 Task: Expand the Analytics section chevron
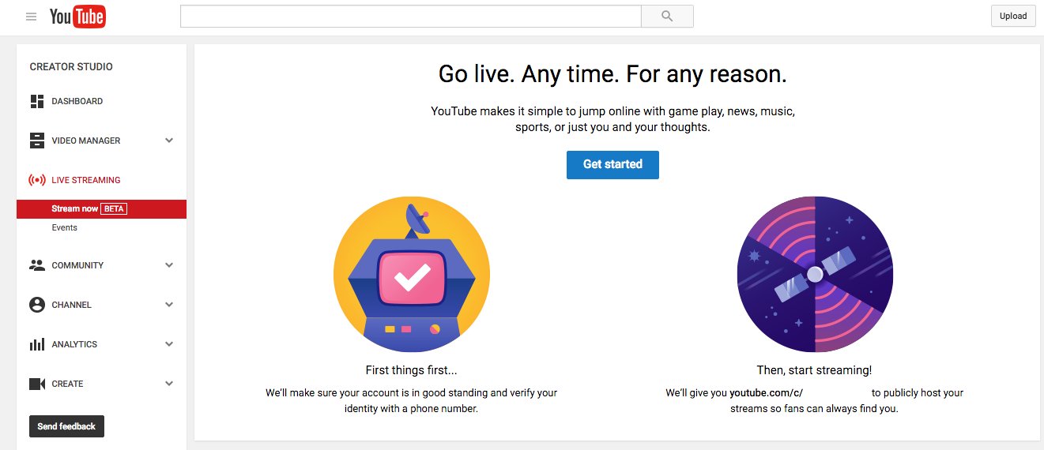[x=169, y=344]
